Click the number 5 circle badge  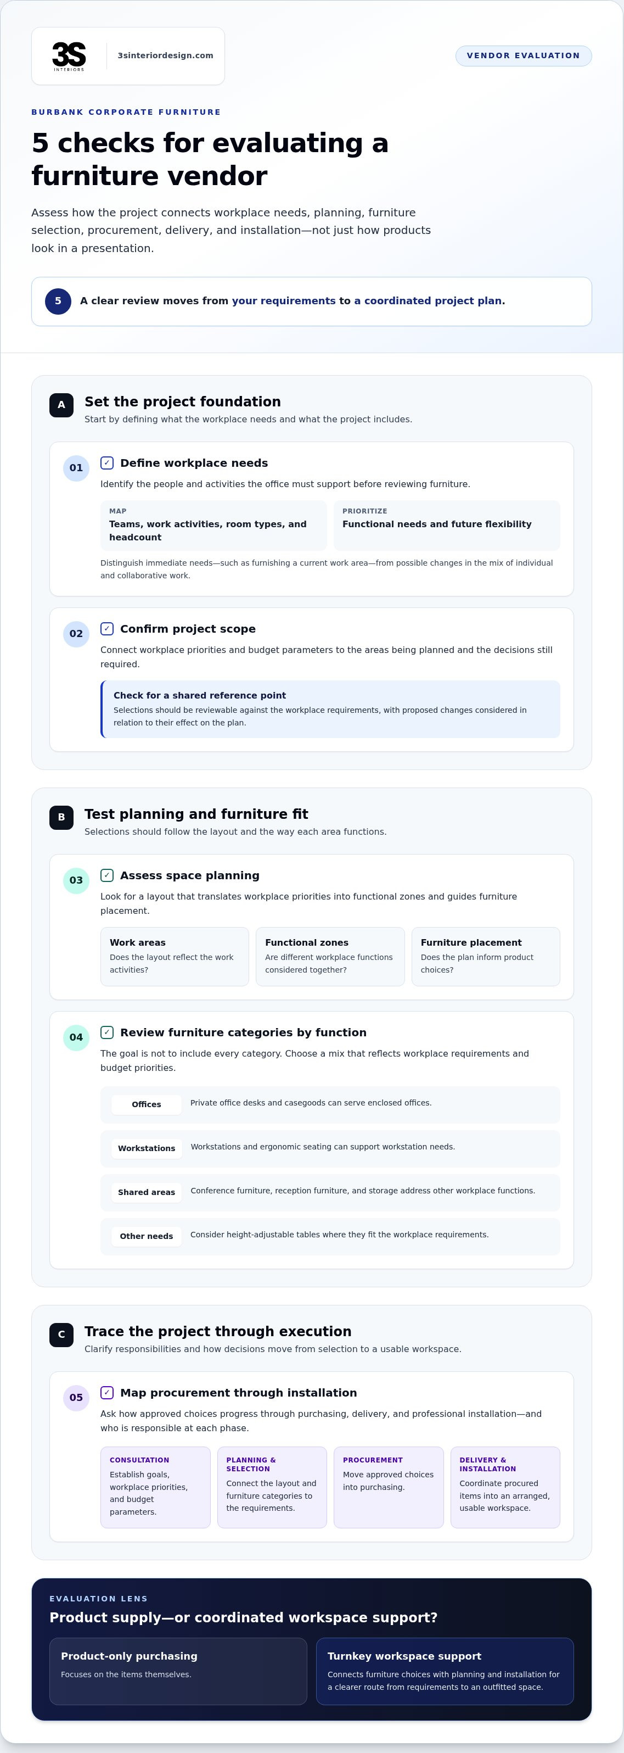[58, 302]
